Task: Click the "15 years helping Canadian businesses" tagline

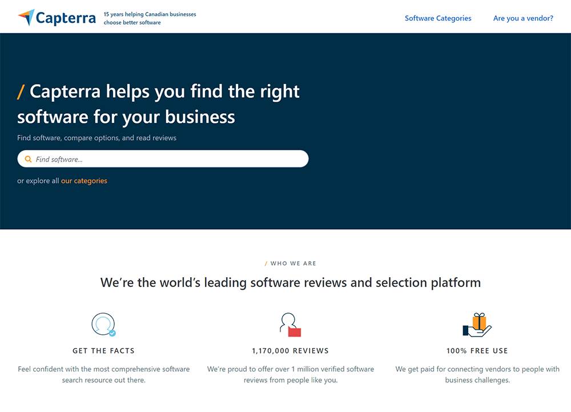Action: [150, 18]
